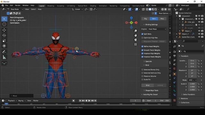Select the Move tool

(x=4, y=30)
